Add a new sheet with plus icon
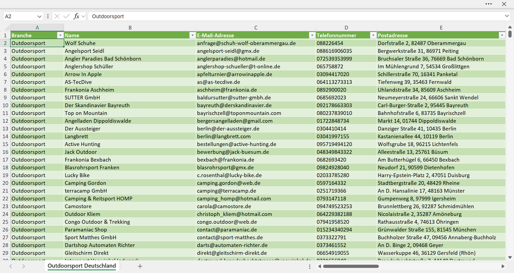 coord(140,266)
